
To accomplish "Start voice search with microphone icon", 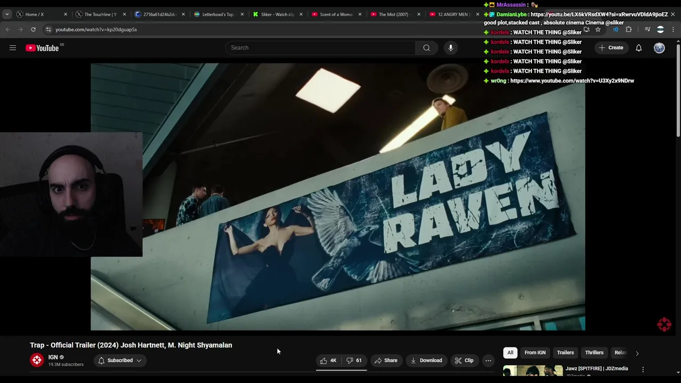I will click(451, 48).
